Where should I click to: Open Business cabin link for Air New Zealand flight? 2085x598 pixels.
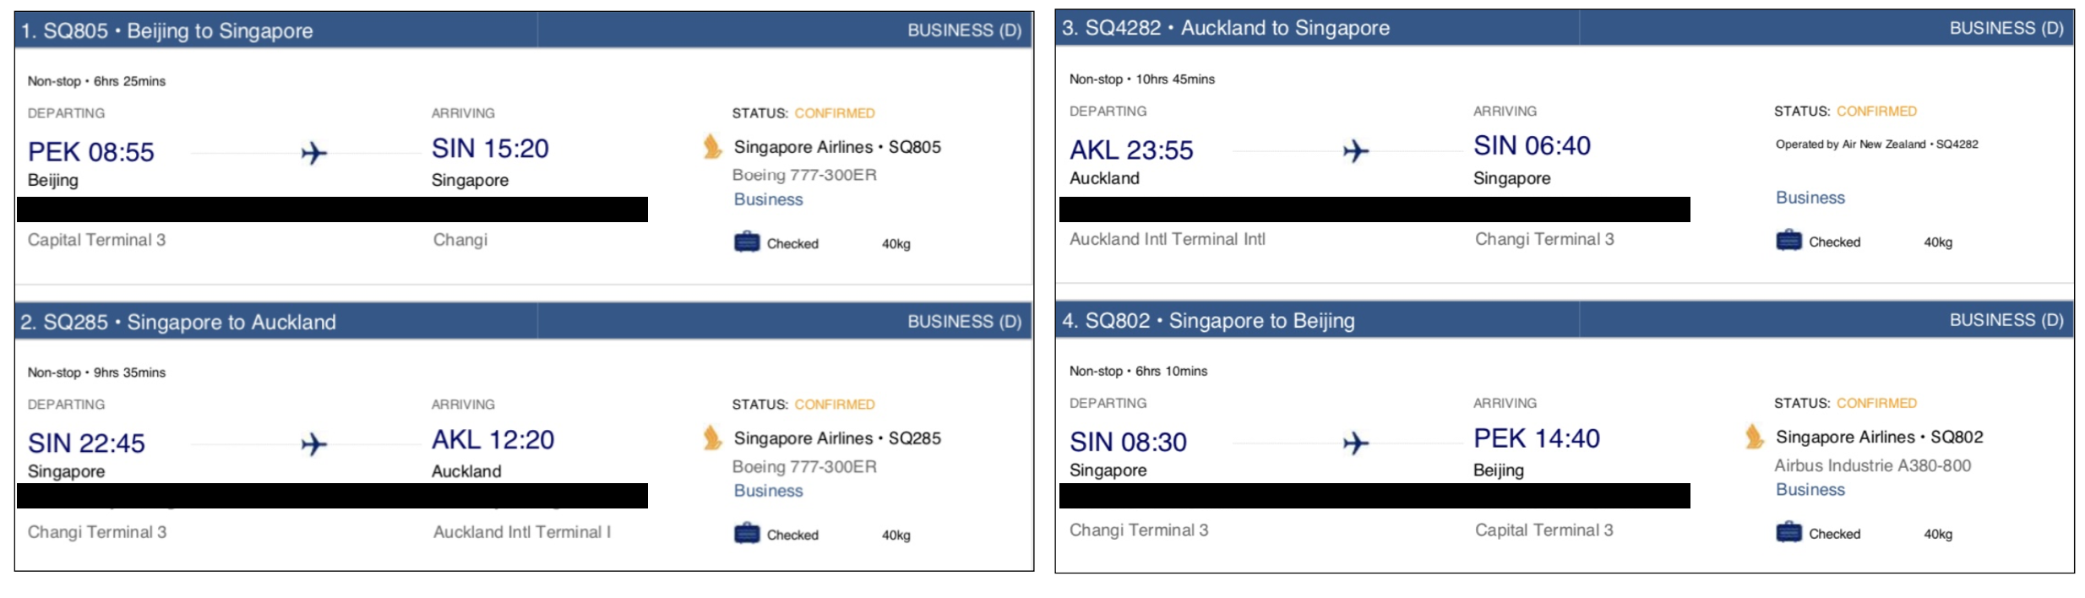point(1810,198)
